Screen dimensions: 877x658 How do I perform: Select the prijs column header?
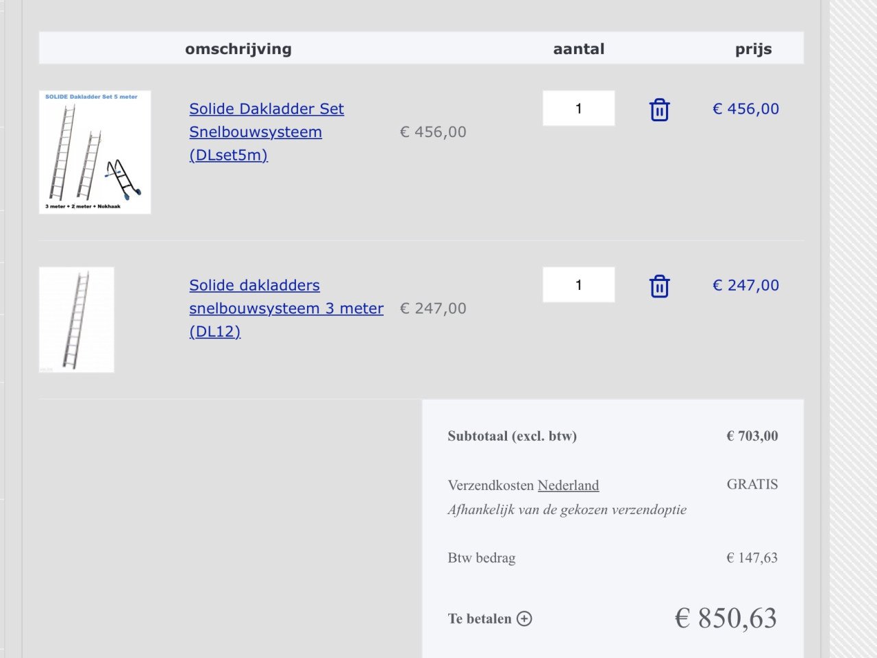click(754, 49)
